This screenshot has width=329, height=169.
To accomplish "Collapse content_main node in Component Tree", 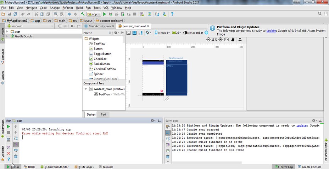I will tap(85, 89).
